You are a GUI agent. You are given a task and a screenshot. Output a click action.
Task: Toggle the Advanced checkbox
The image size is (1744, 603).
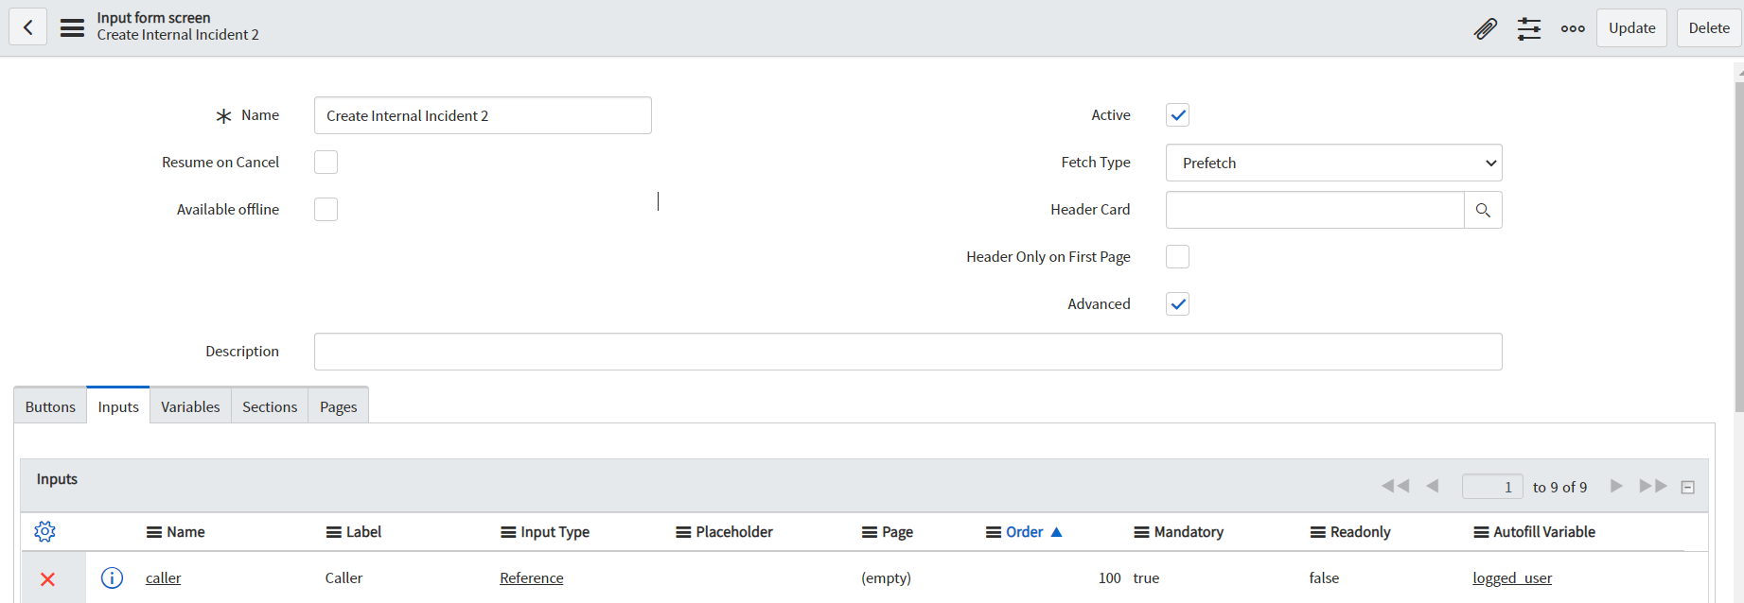click(1177, 304)
